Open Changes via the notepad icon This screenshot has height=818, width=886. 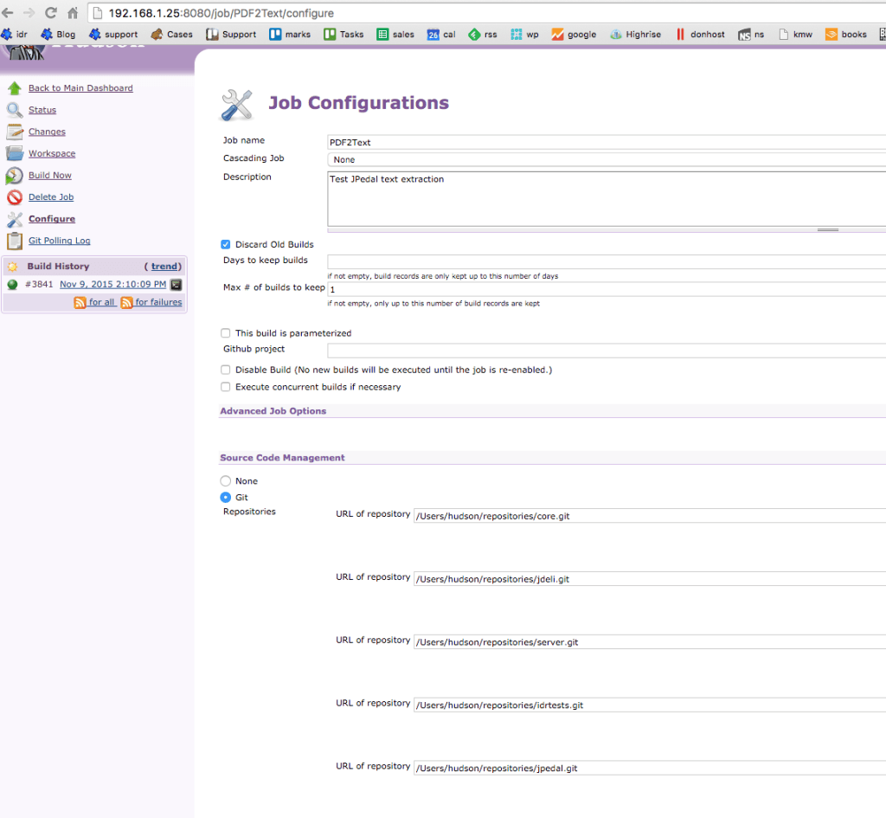(x=15, y=132)
